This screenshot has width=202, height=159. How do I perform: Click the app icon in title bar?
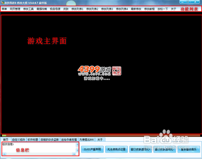pyautogui.click(x=2, y=2)
